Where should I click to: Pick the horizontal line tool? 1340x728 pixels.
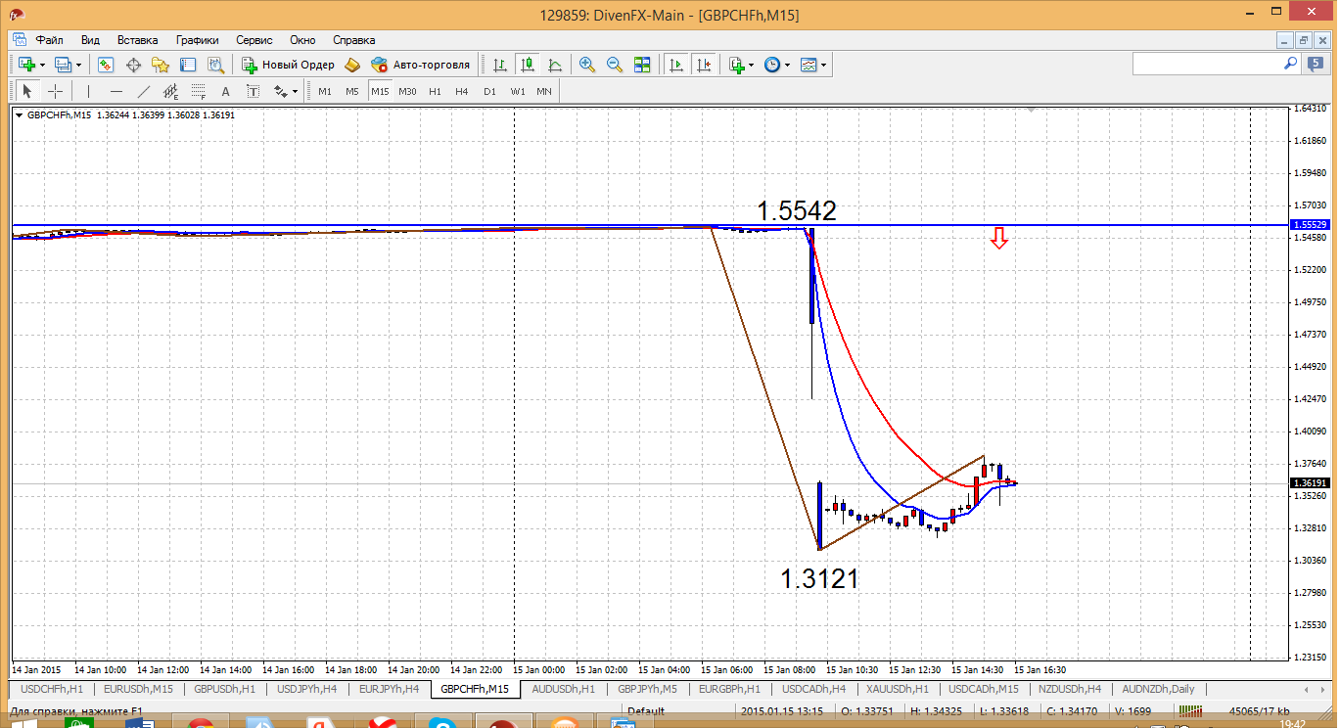pos(116,91)
